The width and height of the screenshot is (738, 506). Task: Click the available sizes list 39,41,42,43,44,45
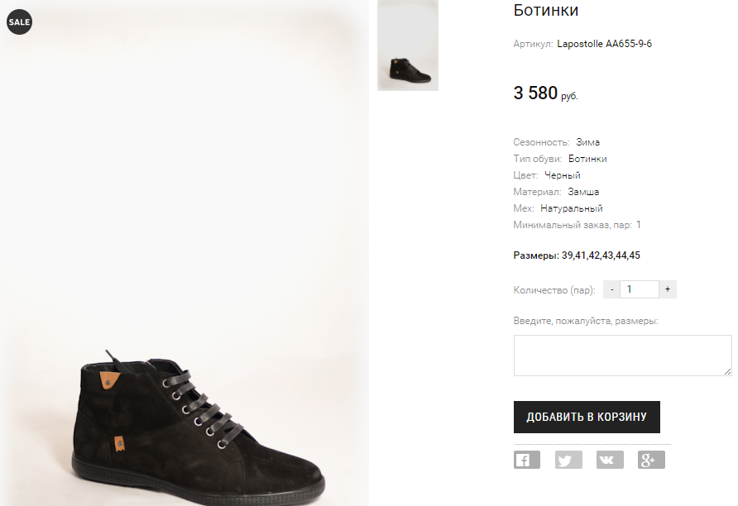click(601, 255)
